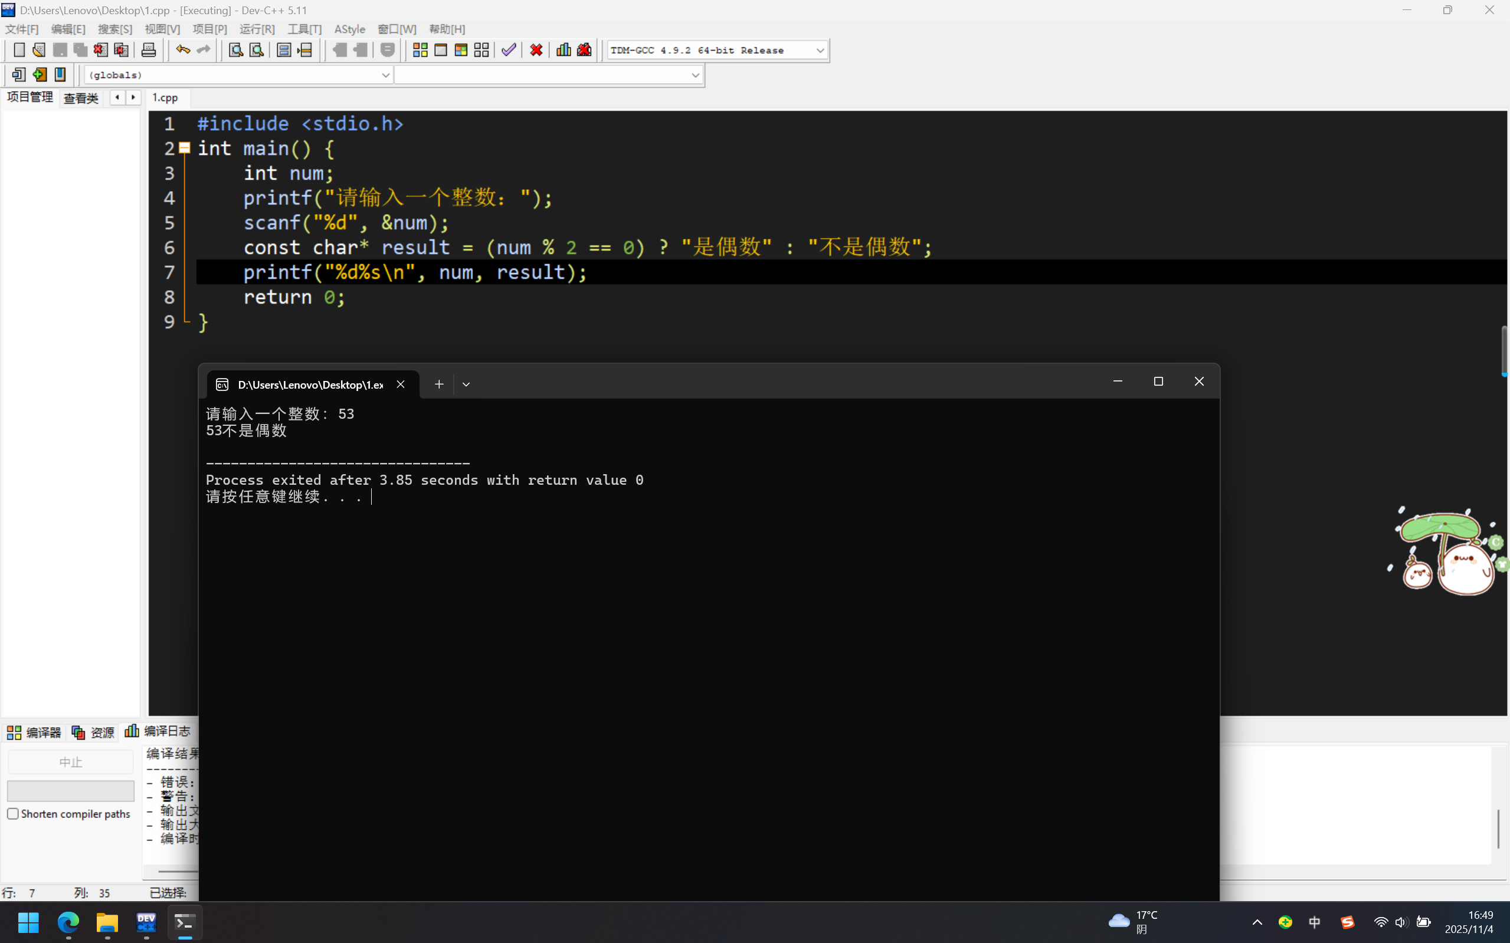Click the terminal new tab plus button
Screen dimensions: 1510x943
coord(438,384)
